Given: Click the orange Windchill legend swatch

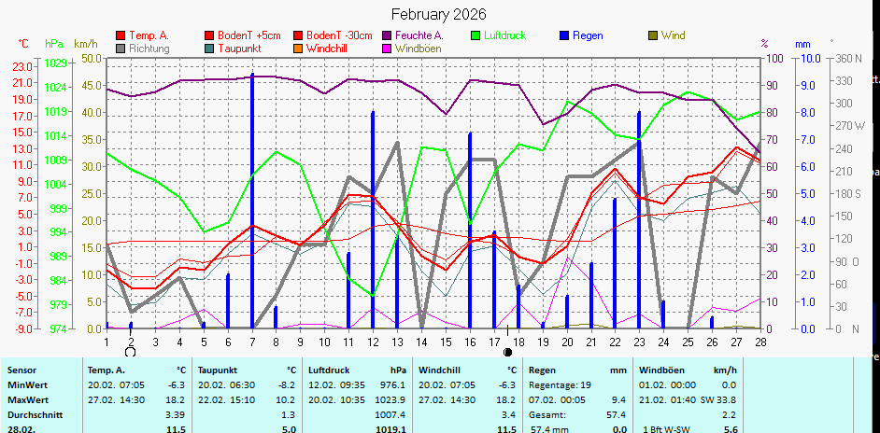Looking at the screenshot, I should point(298,48).
